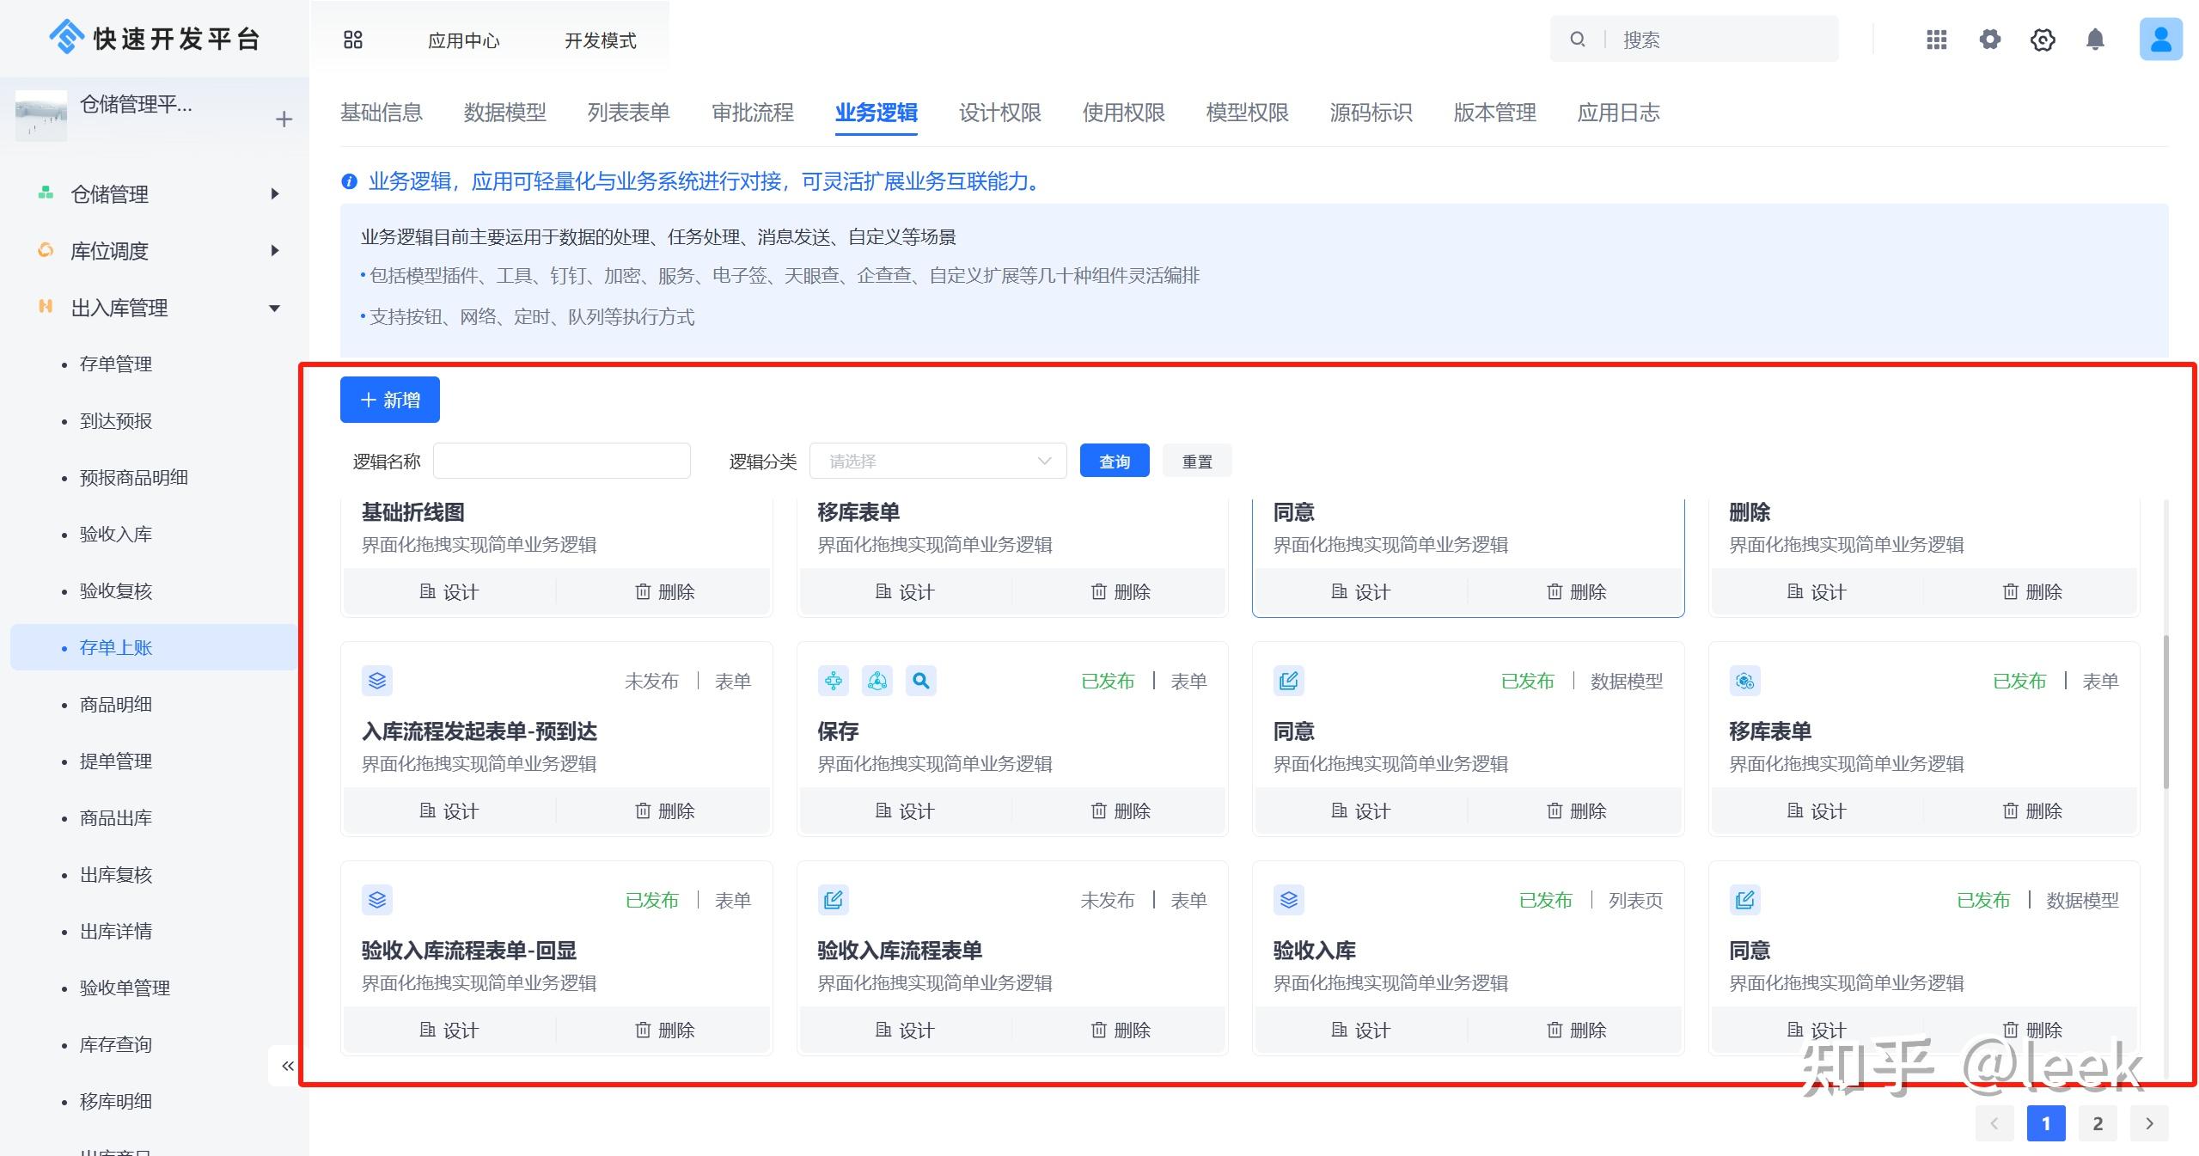Click the edit icon on the 同意 data model card
This screenshot has height=1156, width=2199.
1288,680
